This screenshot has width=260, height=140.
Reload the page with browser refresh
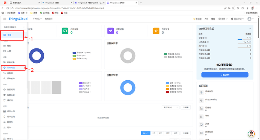[x=8, y=8]
